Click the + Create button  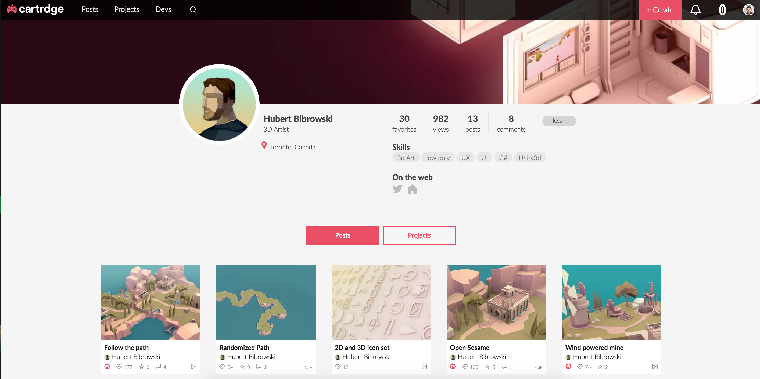(660, 10)
